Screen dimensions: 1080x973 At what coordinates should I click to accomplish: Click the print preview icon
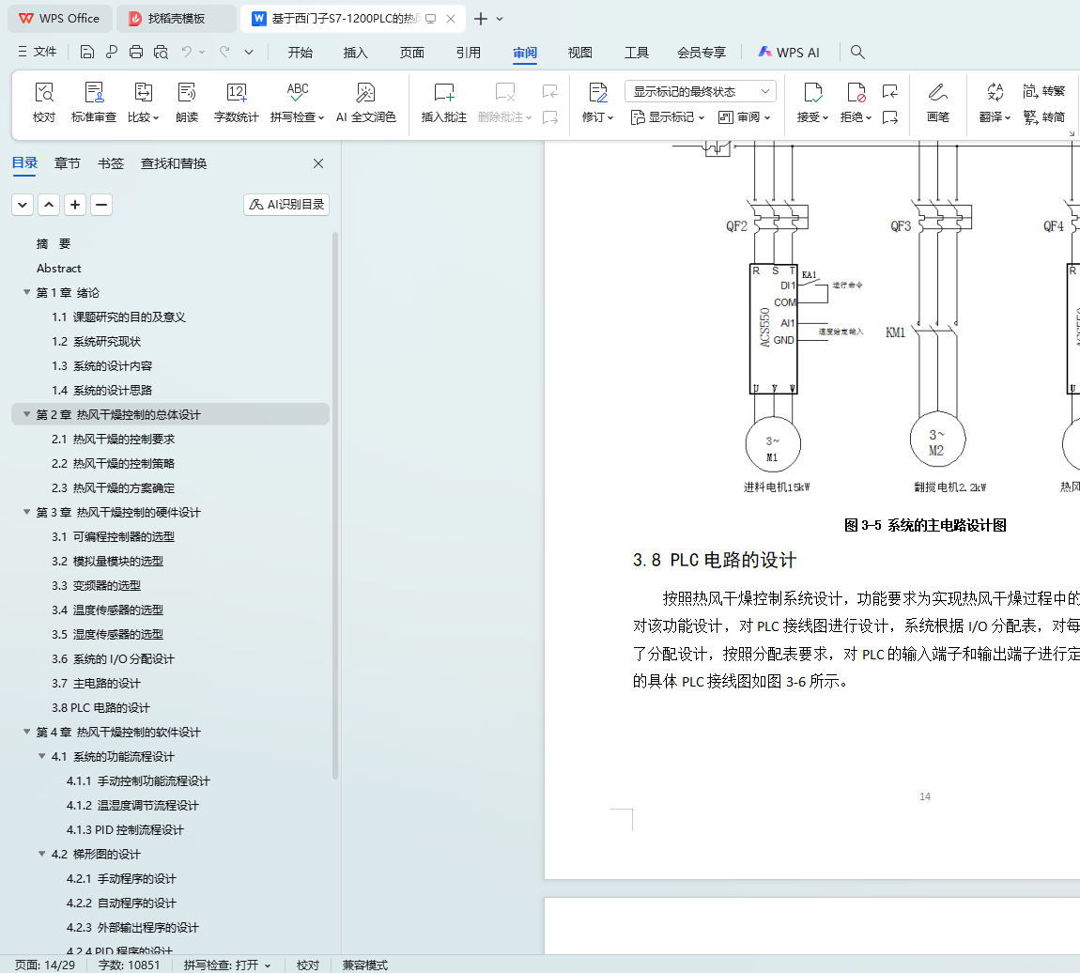pos(162,52)
